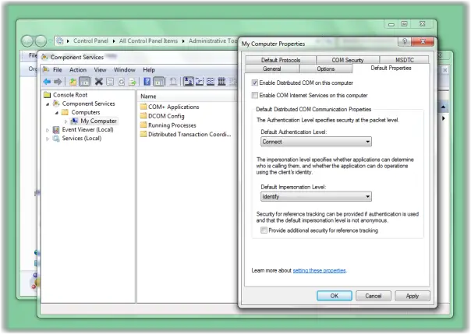Switch to the Options tab
471x334 pixels.
click(x=326, y=69)
